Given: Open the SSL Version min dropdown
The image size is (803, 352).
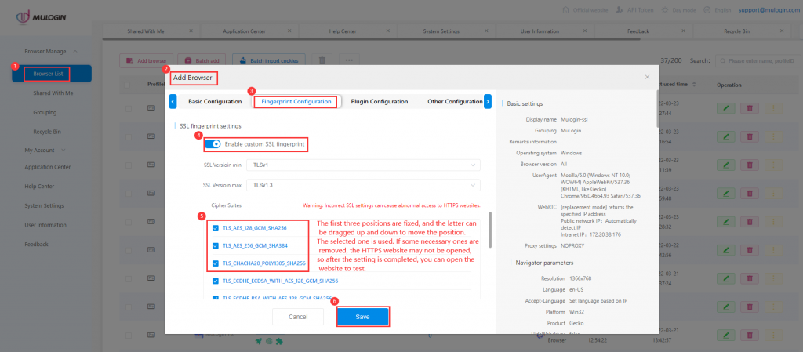Looking at the screenshot, I should point(364,165).
